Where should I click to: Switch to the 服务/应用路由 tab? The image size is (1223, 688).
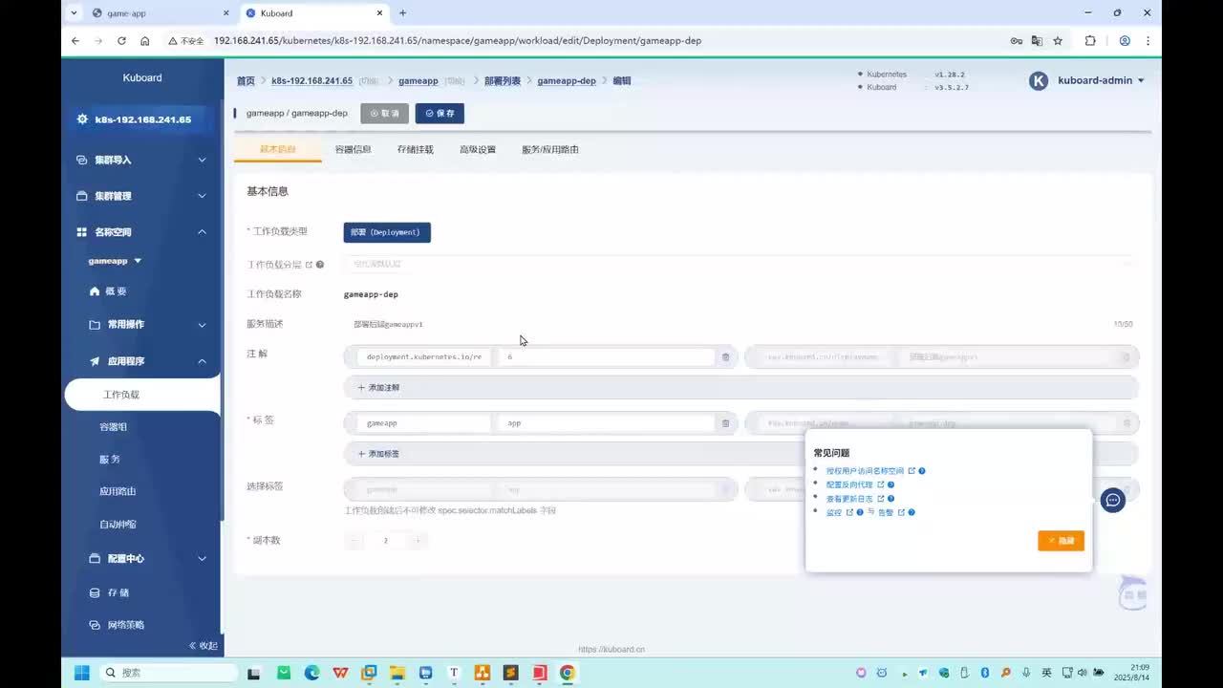click(x=550, y=150)
